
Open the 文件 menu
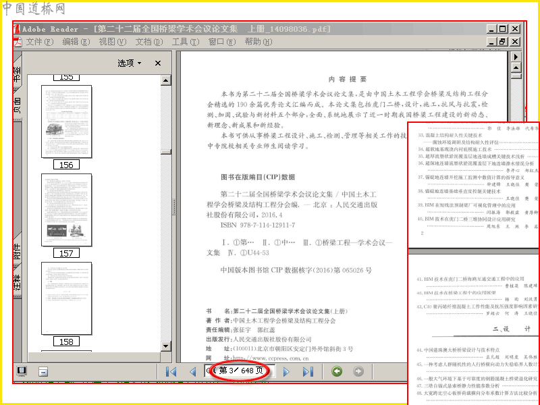click(40, 42)
